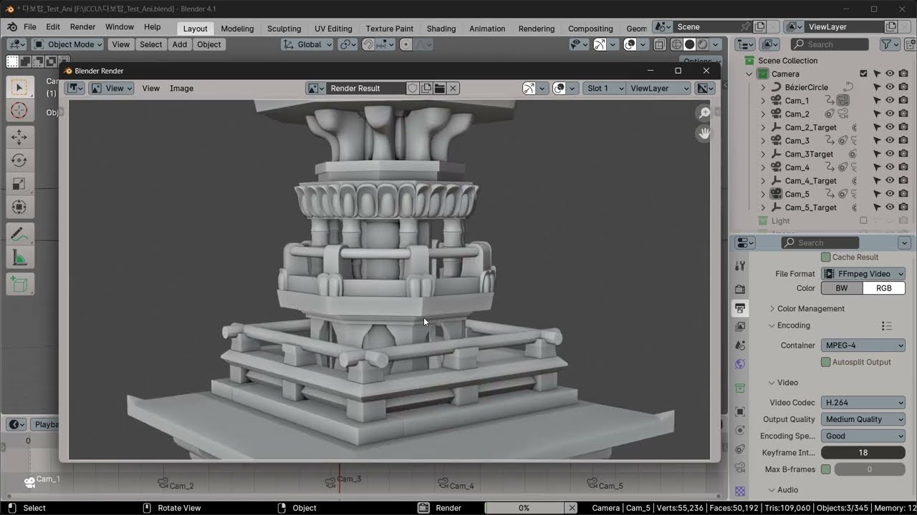Click the Max B-frames value field
Viewport: 917px width, 515px height.
pyautogui.click(x=870, y=469)
